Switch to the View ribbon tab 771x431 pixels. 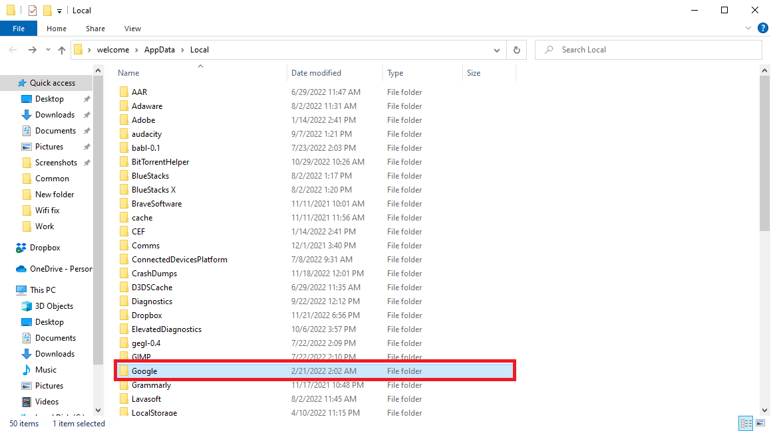point(132,29)
